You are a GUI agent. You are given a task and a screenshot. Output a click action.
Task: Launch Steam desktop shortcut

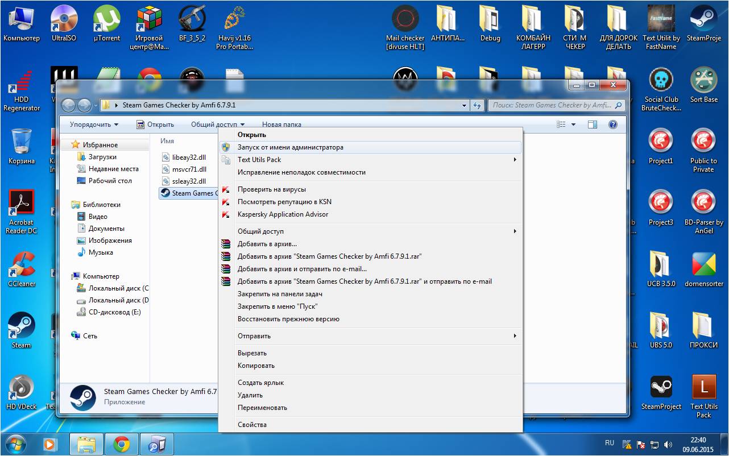pos(22,331)
